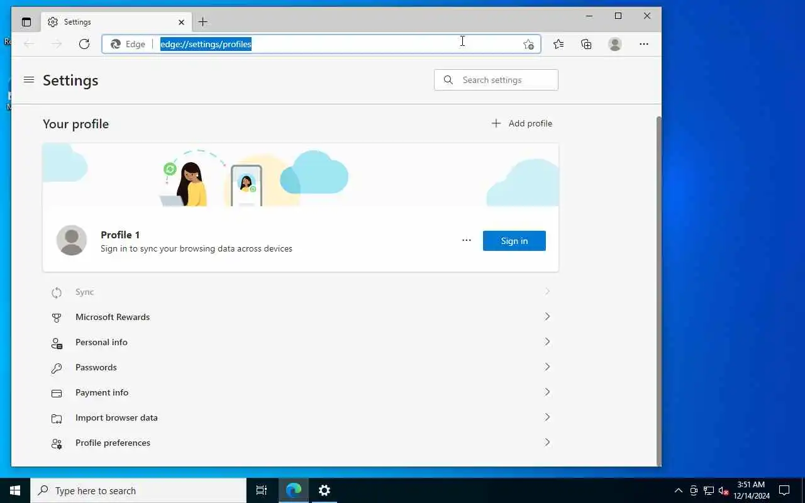Click the Personal info icon

click(x=57, y=343)
